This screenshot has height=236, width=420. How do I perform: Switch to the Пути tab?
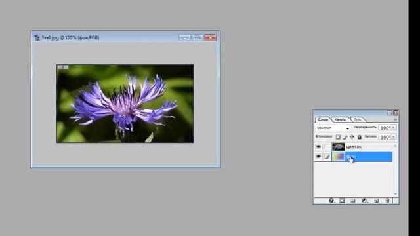[x=357, y=119]
